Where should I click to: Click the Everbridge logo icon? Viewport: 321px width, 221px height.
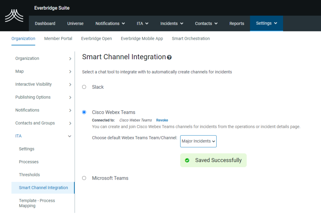pyautogui.click(x=14, y=16)
